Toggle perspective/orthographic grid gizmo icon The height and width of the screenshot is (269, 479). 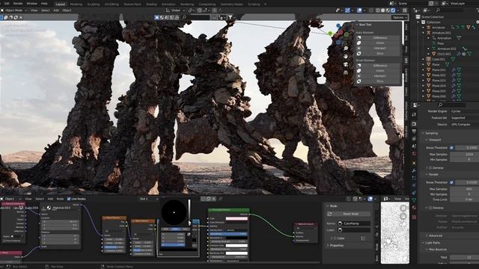[x=346, y=72]
